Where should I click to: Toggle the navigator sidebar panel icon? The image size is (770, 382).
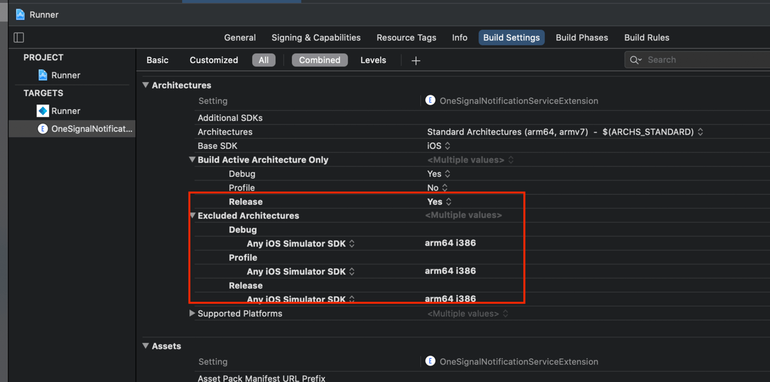coord(19,38)
